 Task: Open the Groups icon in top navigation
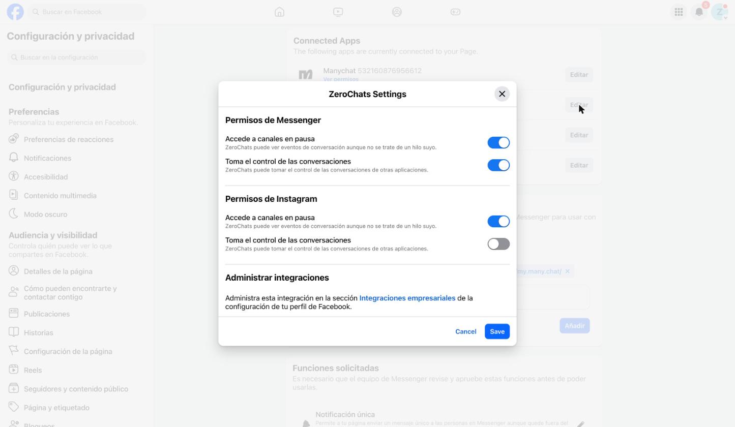(x=397, y=12)
